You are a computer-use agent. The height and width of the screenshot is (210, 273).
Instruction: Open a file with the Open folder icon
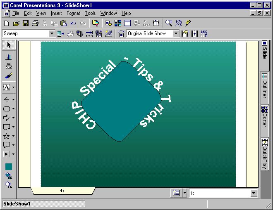(x=16, y=23)
